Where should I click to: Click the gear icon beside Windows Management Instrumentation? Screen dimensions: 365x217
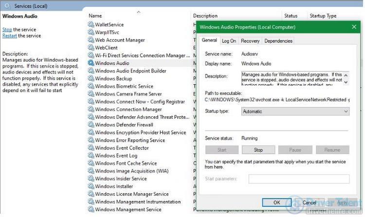91,201
